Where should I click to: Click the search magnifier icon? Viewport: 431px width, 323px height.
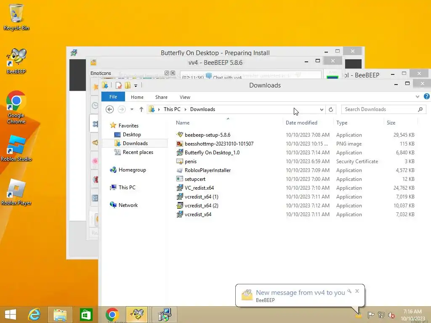tap(420, 109)
